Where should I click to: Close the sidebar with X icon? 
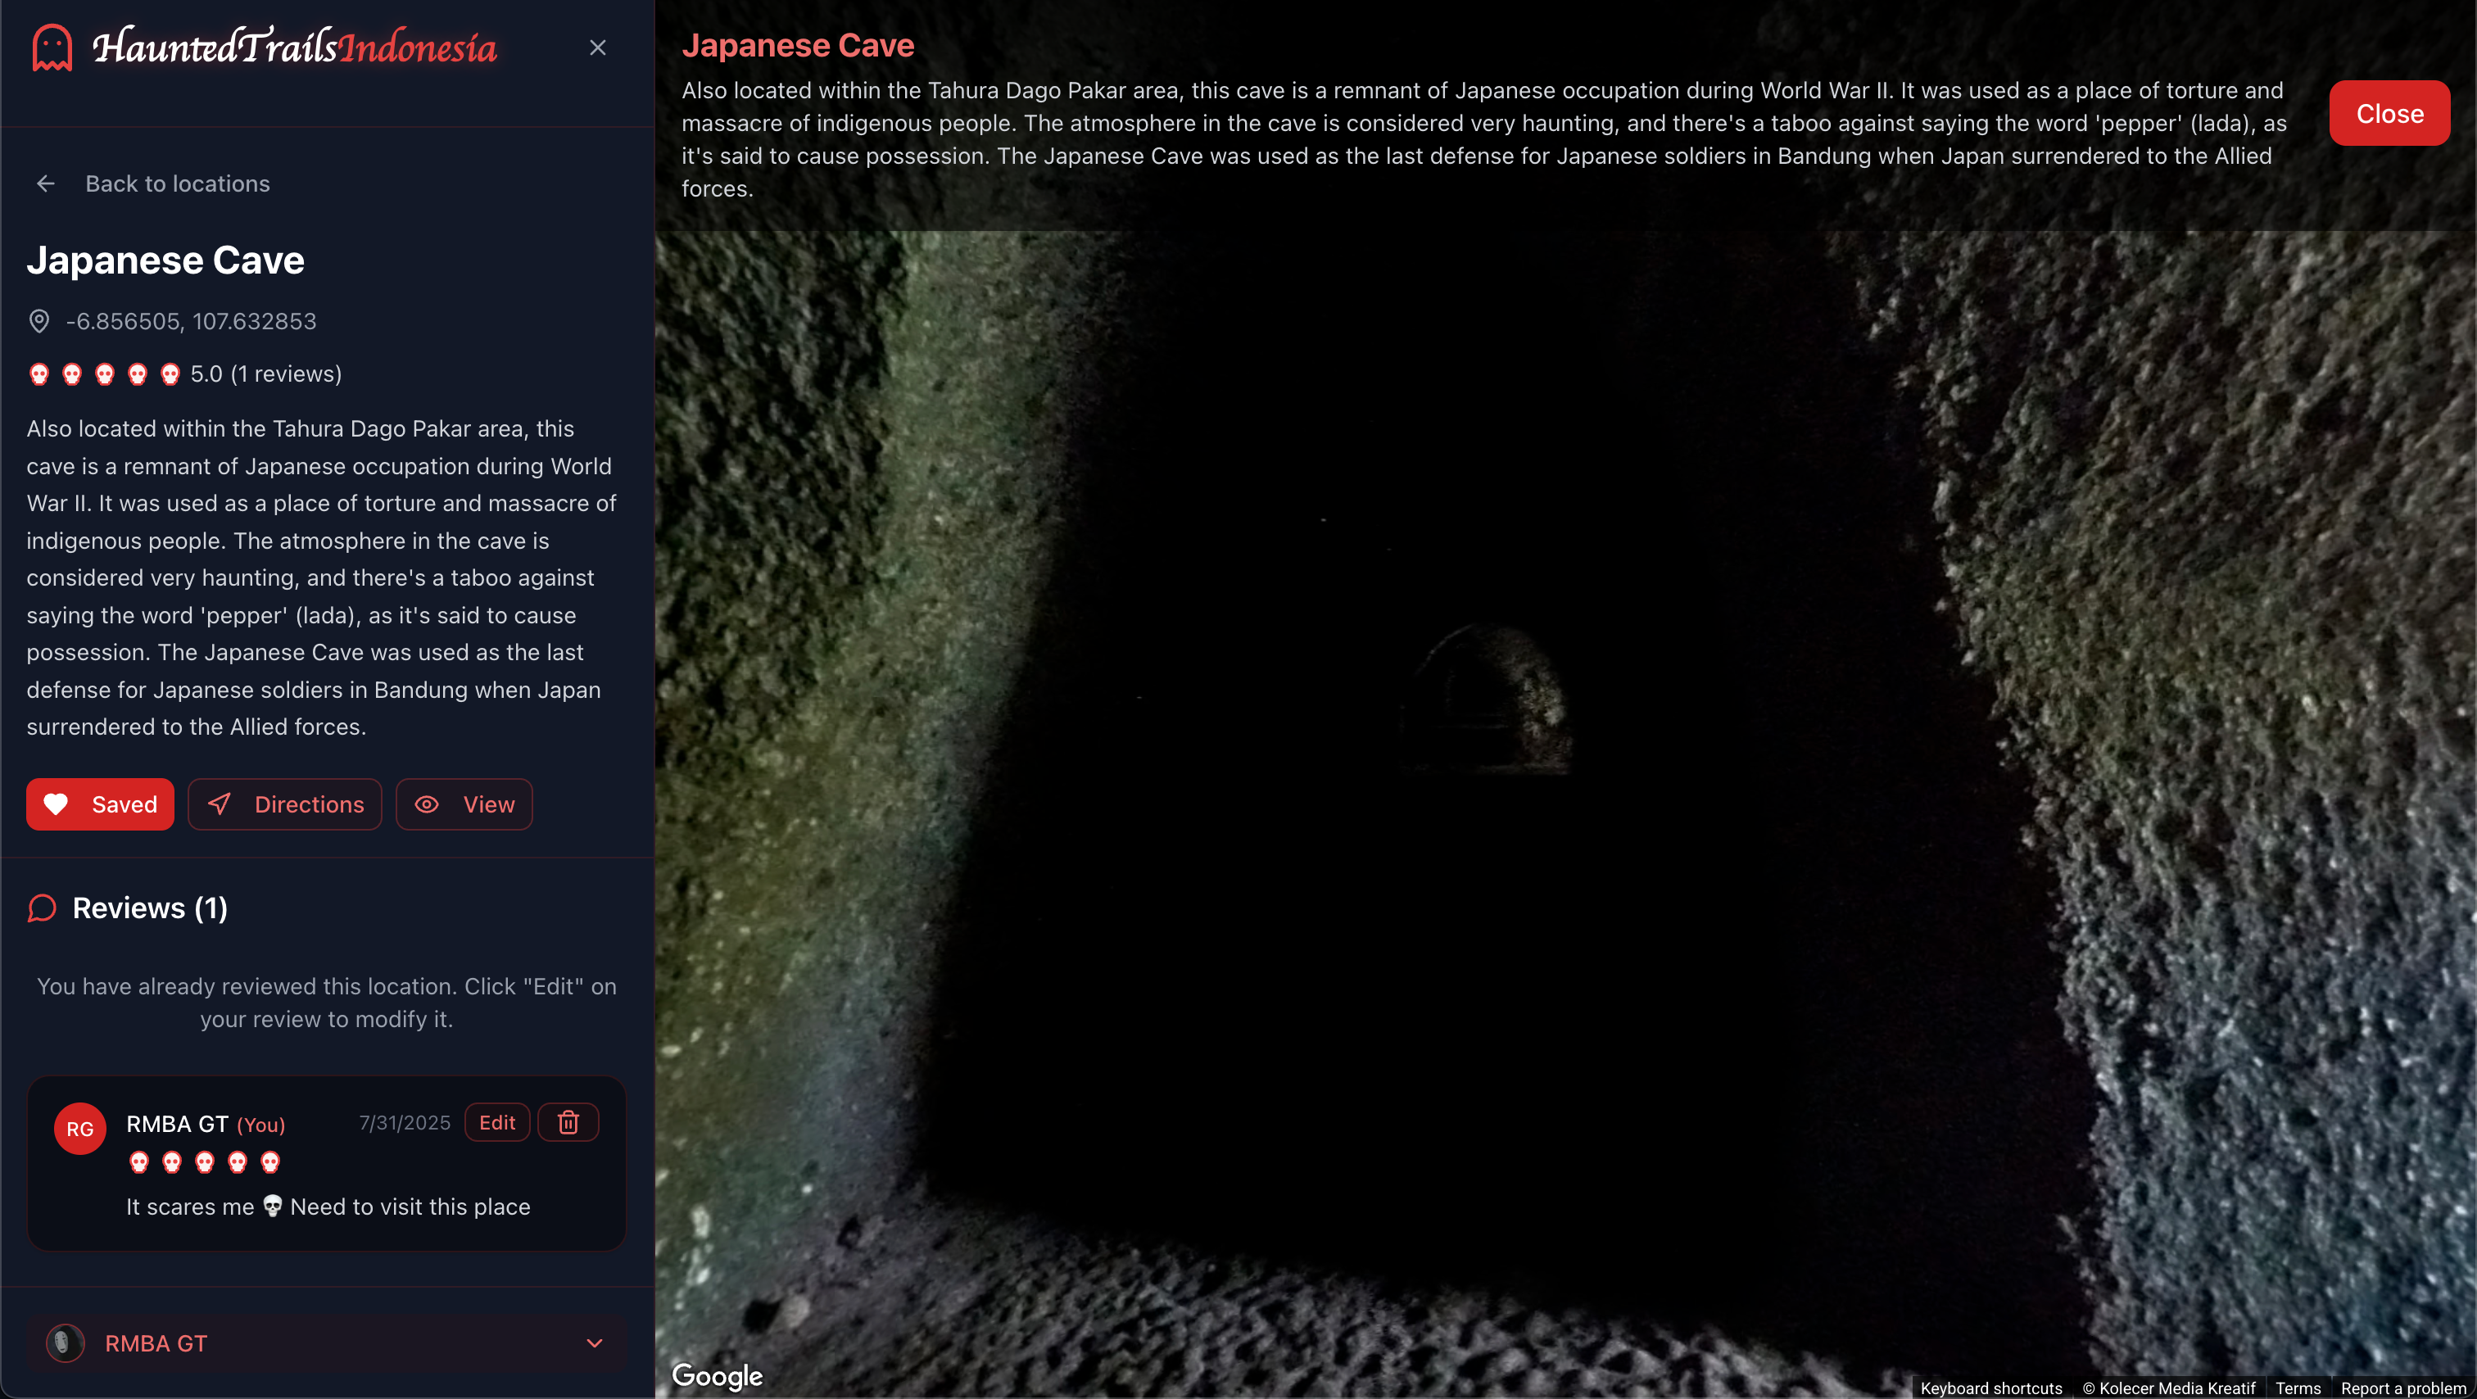(597, 48)
